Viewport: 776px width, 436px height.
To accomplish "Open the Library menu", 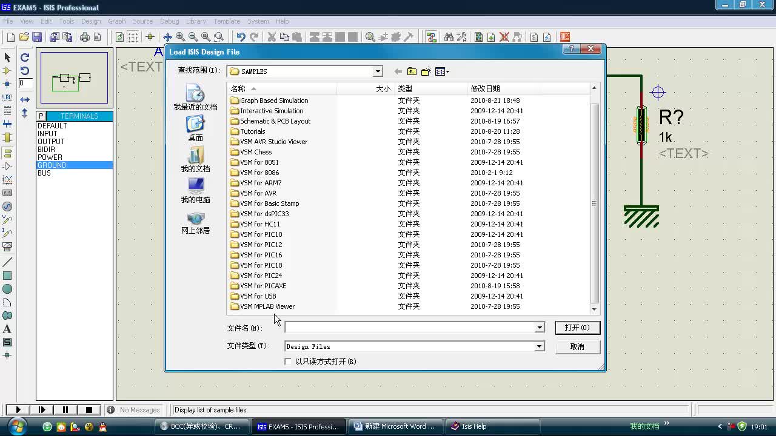I will [196, 21].
